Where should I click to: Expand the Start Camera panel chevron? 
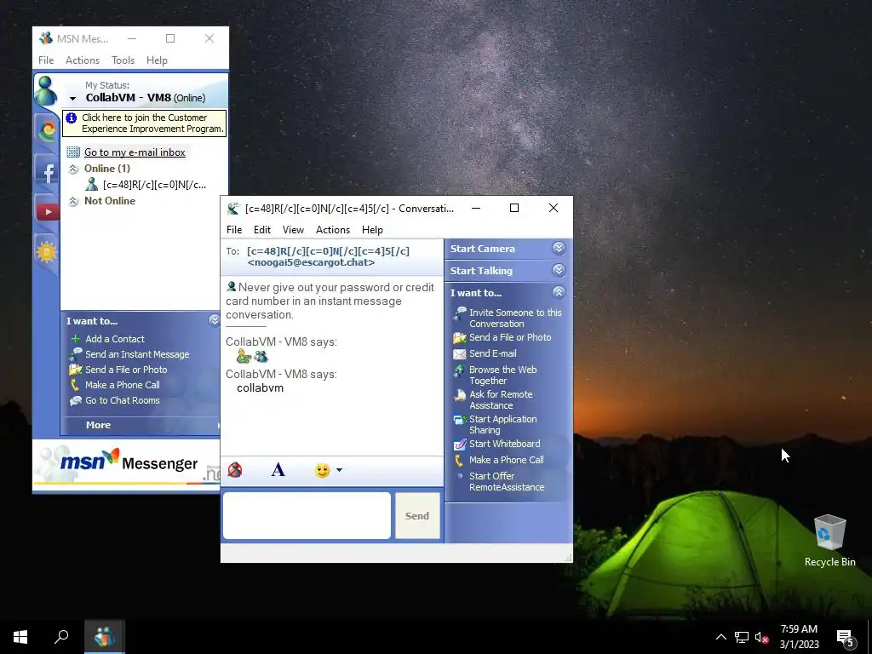click(x=559, y=248)
